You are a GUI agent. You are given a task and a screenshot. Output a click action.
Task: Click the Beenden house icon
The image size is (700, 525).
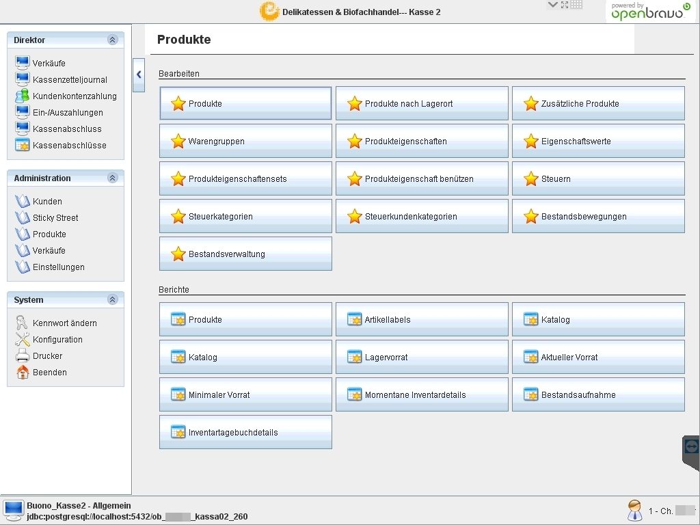(x=23, y=372)
